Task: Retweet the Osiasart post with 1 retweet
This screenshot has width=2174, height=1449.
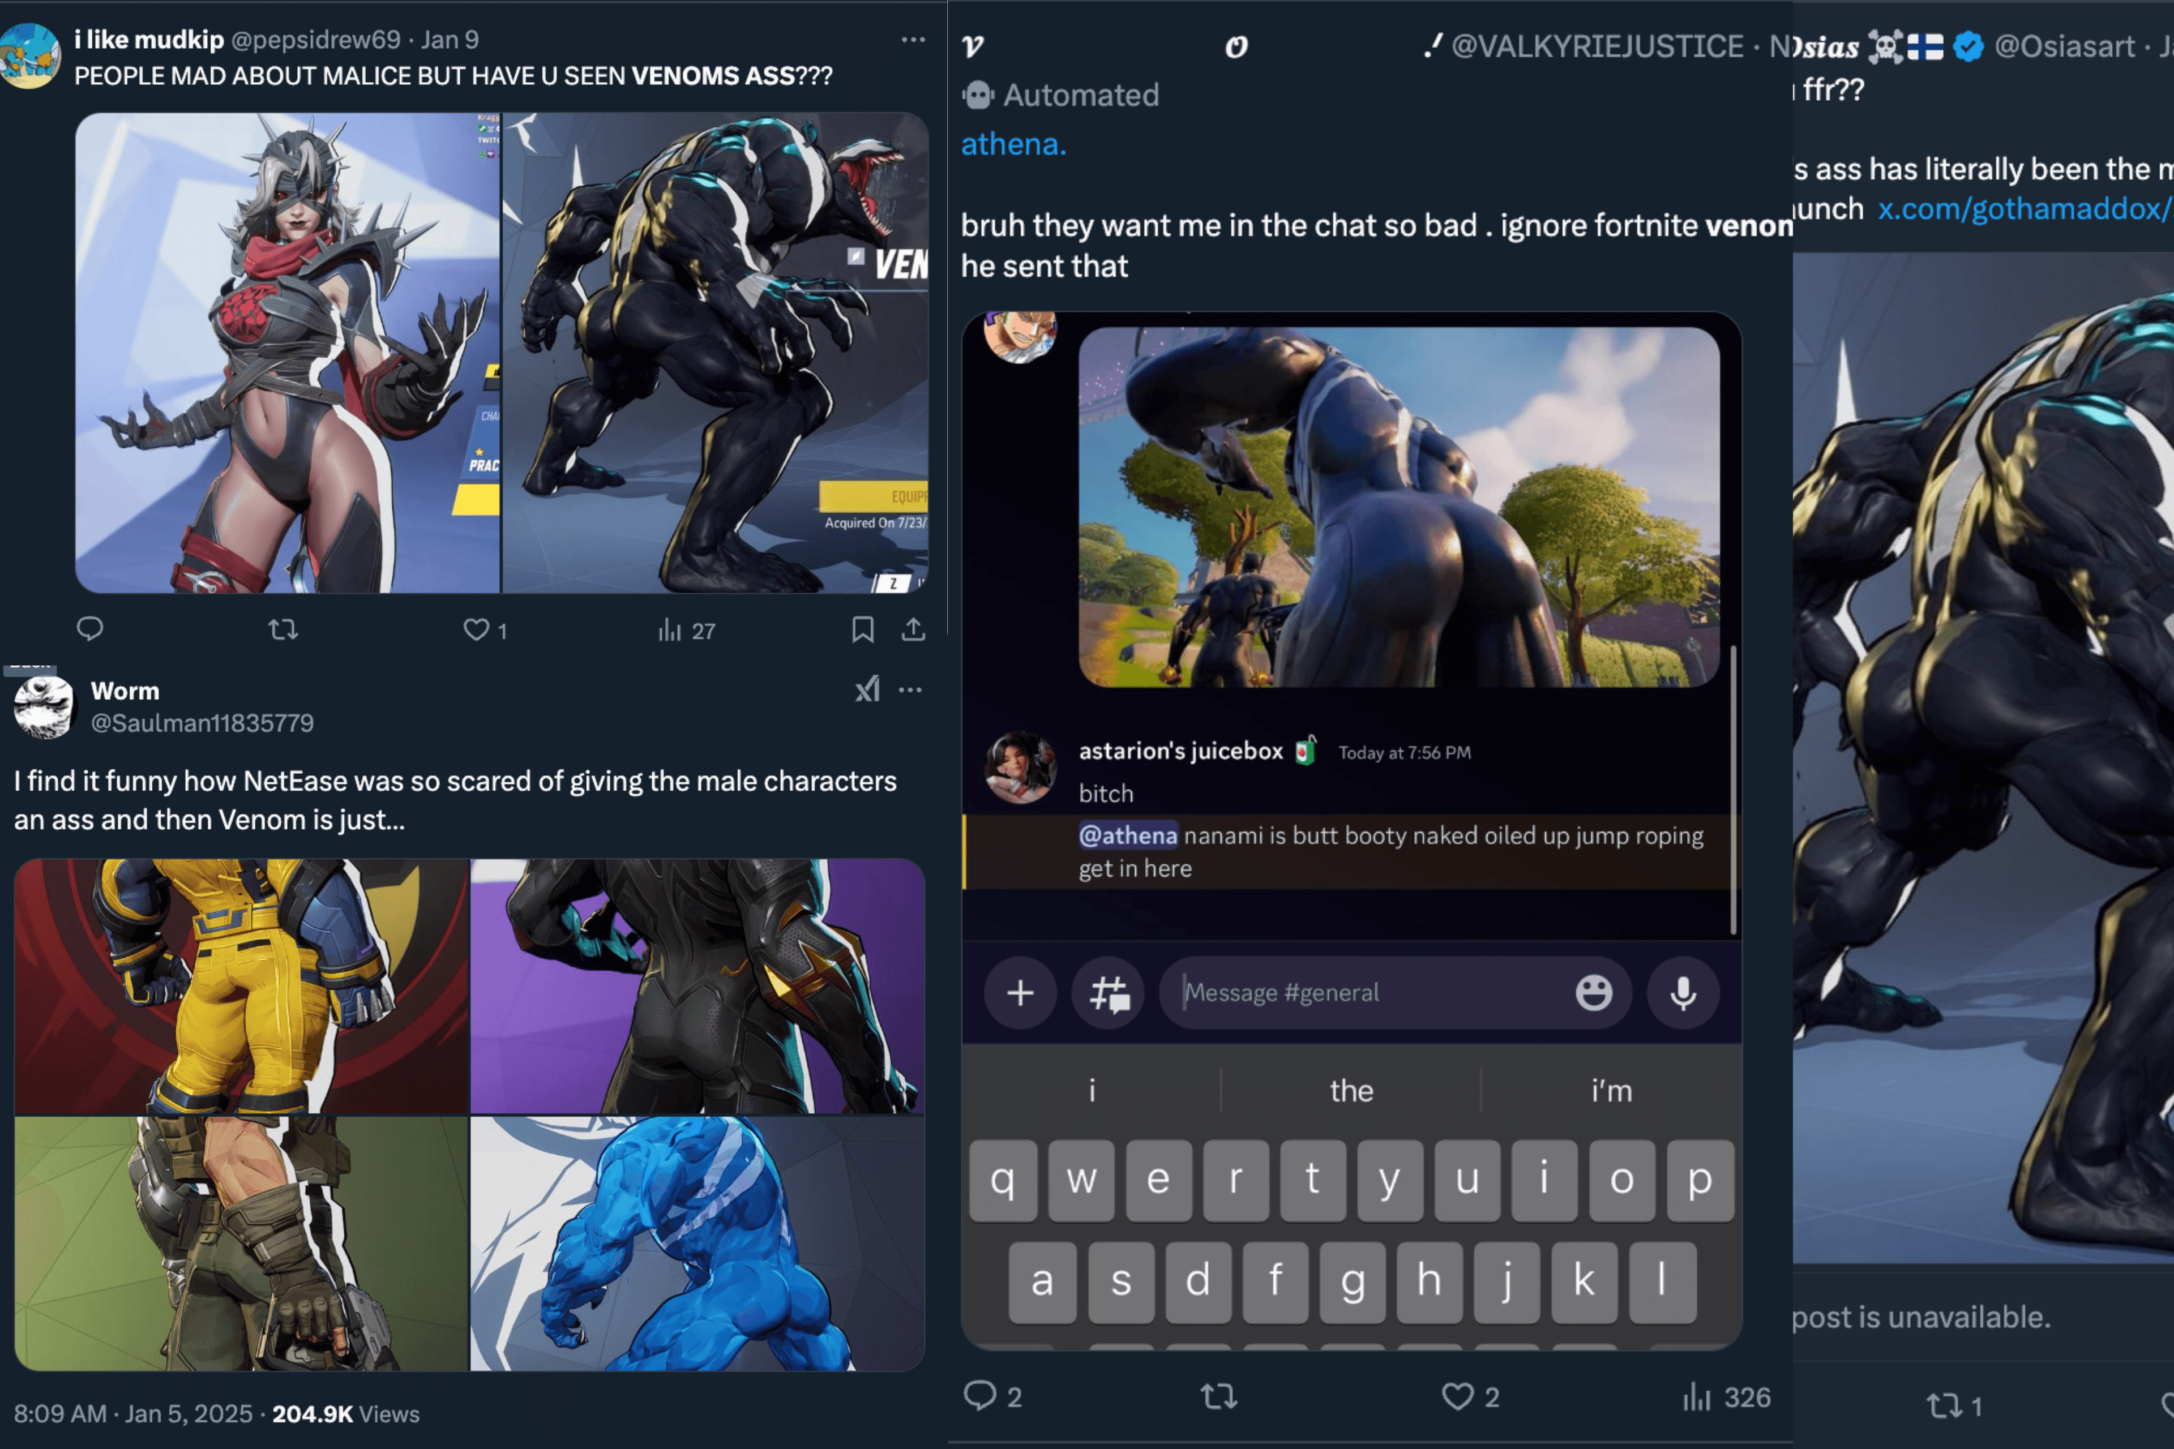Action: pos(1954,1405)
